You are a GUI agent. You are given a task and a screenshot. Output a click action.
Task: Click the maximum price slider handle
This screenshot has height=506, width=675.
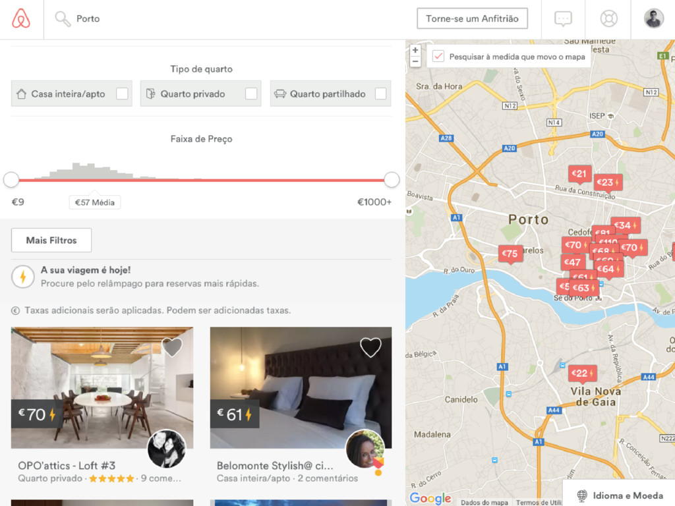click(392, 180)
